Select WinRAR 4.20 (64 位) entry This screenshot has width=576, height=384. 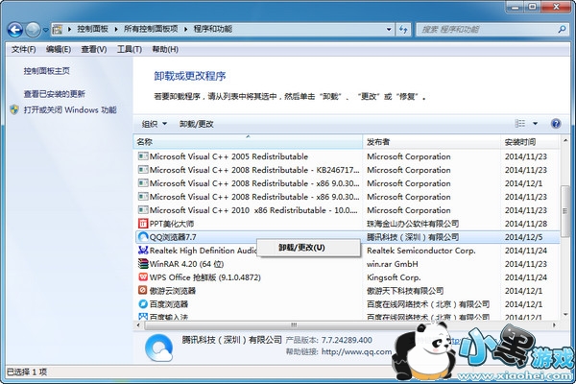pyautogui.click(x=186, y=264)
